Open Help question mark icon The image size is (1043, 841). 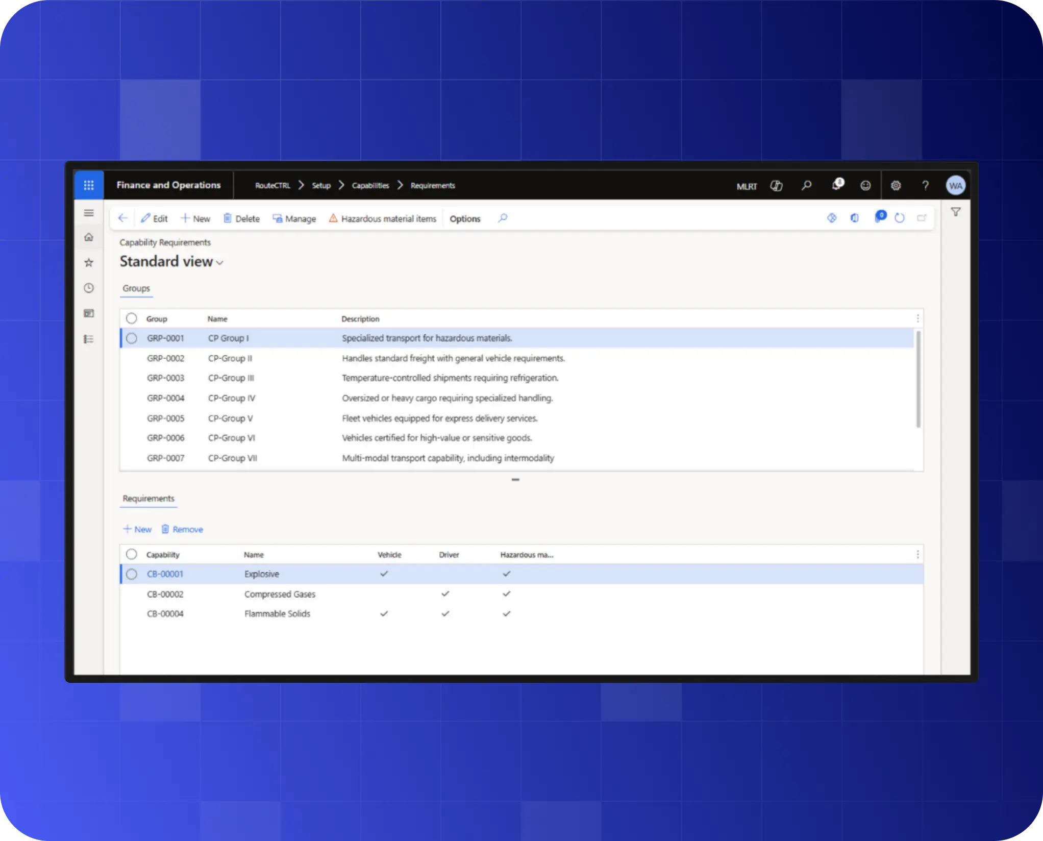[x=925, y=186]
